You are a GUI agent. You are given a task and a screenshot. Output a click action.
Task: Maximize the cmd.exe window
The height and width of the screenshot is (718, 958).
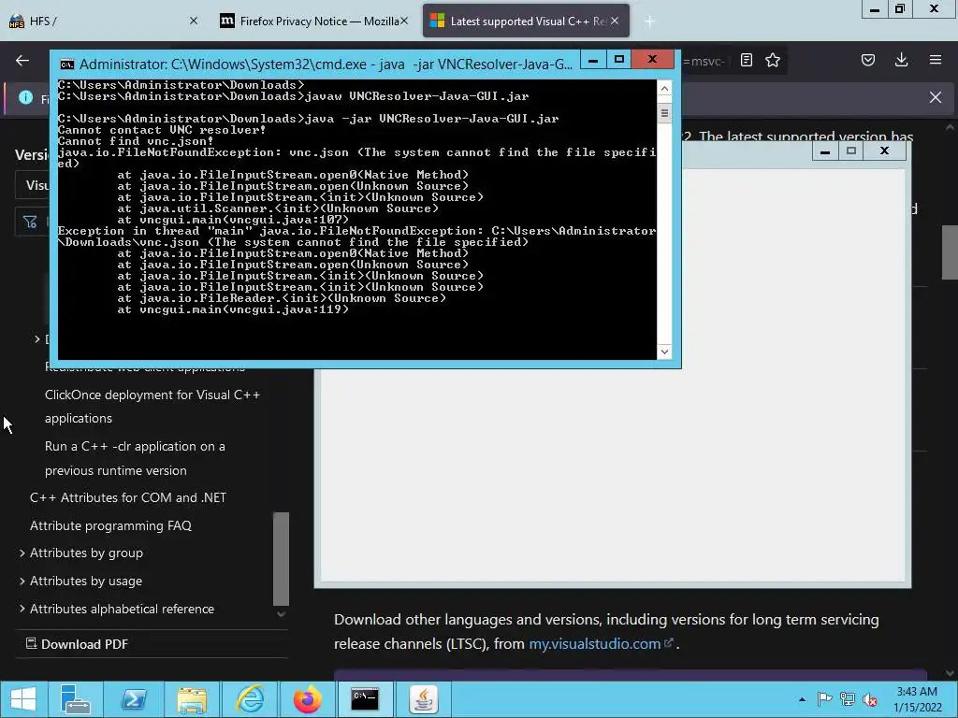coord(619,59)
